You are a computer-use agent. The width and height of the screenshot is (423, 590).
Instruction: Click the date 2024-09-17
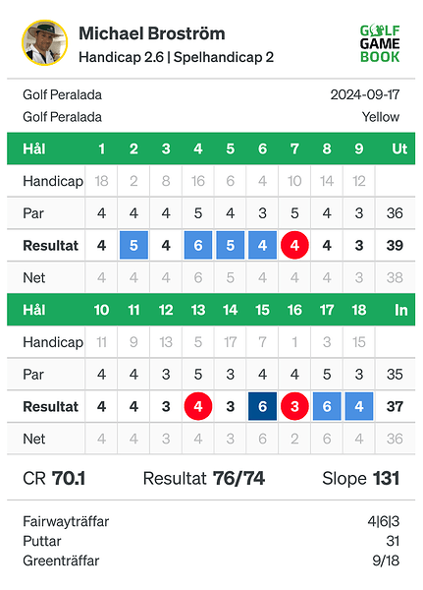coord(365,94)
